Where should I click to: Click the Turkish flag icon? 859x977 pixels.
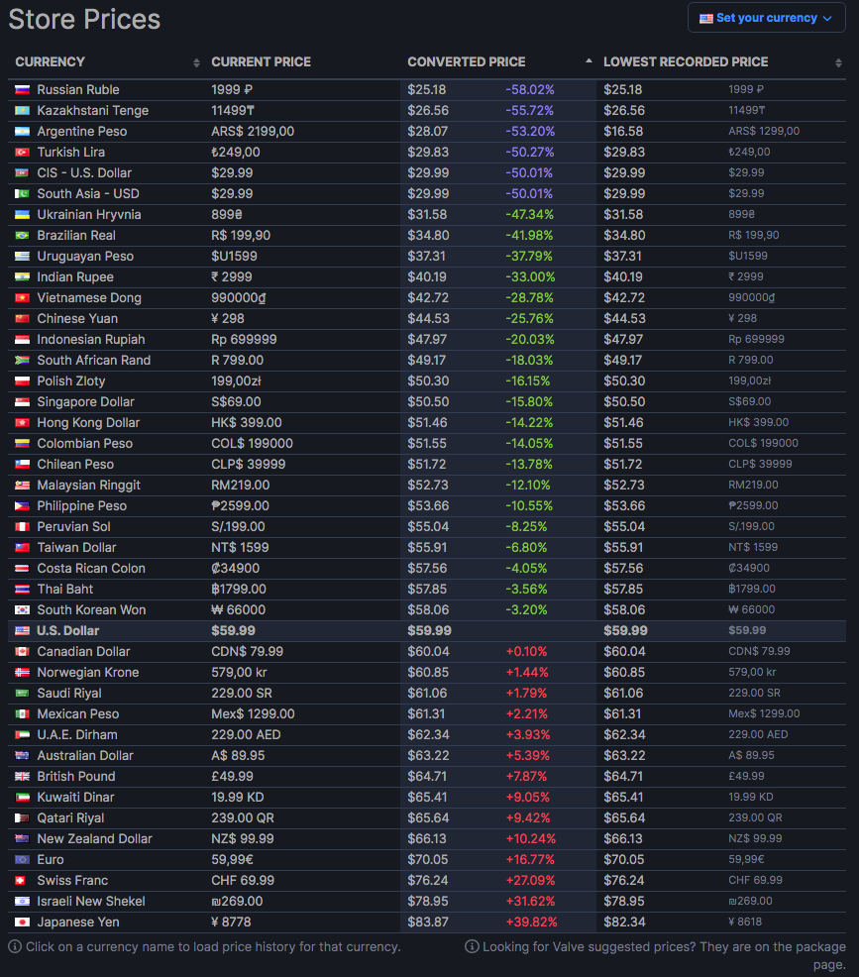coord(23,152)
